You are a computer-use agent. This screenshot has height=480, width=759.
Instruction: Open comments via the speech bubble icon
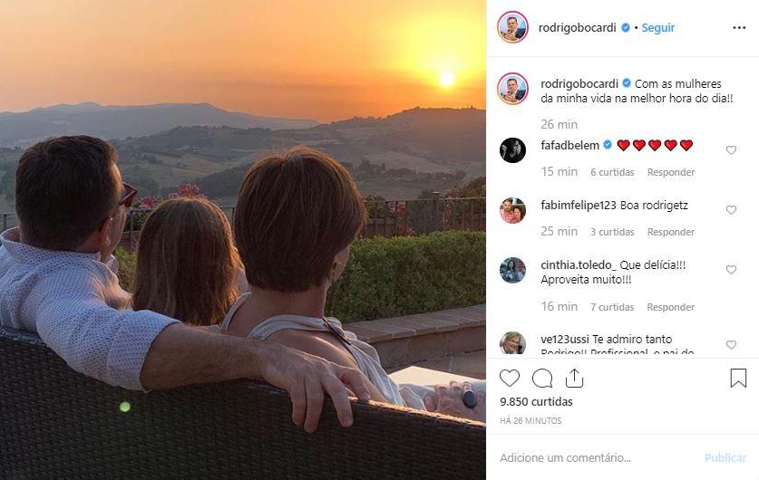tap(542, 379)
